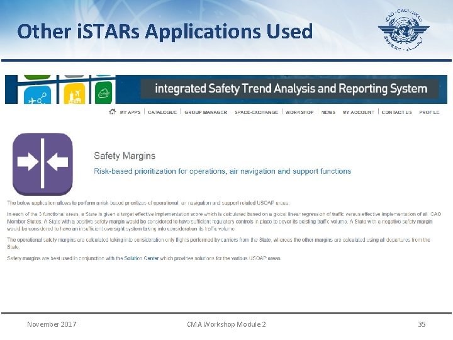This screenshot has width=453, height=340.
Task: Click the slide number 35
Action: (x=422, y=324)
